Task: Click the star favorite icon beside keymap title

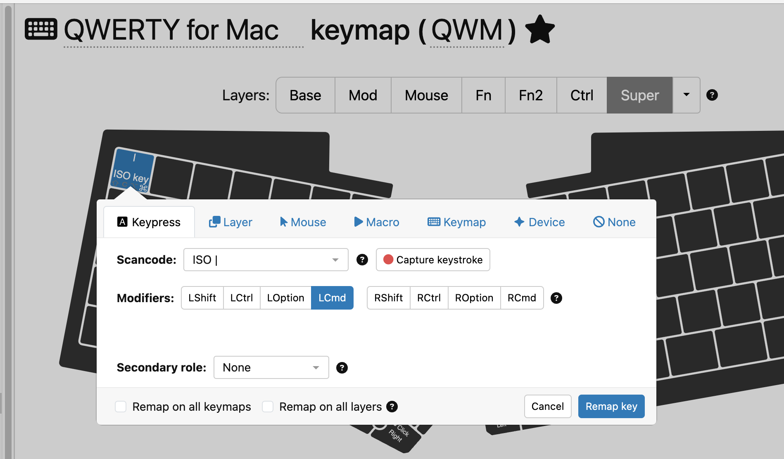Action: tap(539, 30)
